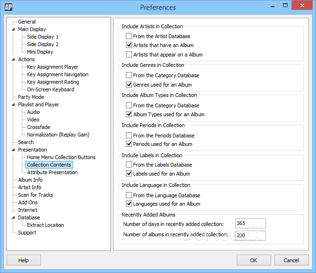The height and width of the screenshot is (273, 316).
Task: Select Search preferences
Action: (26, 142)
